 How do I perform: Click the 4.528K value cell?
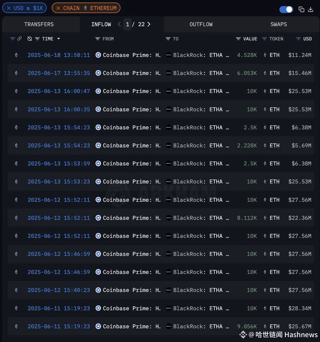click(247, 55)
